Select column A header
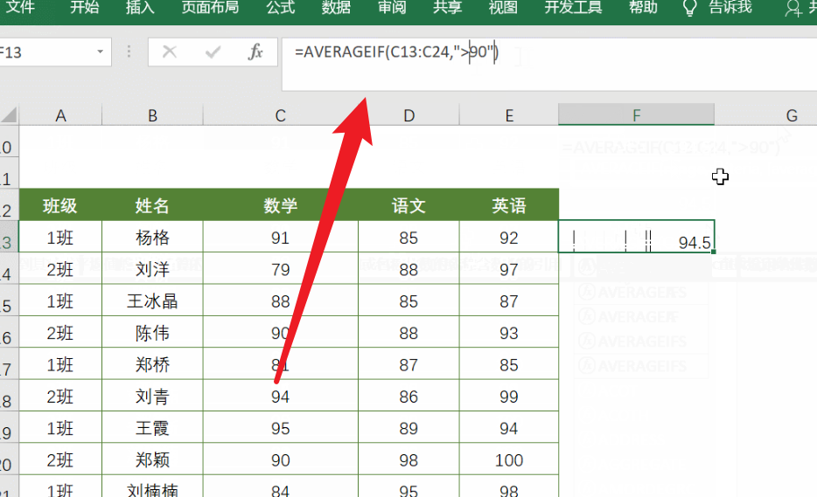This screenshot has width=817, height=497. tap(60, 115)
